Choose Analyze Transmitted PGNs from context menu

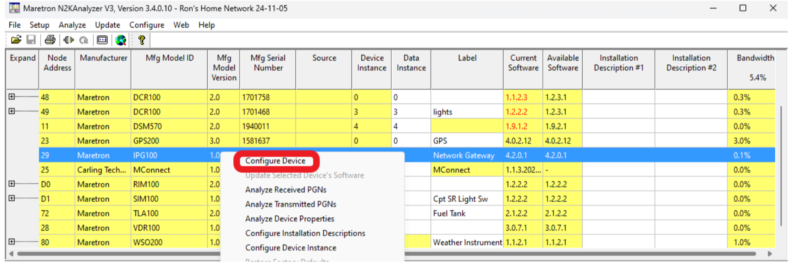coord(291,204)
